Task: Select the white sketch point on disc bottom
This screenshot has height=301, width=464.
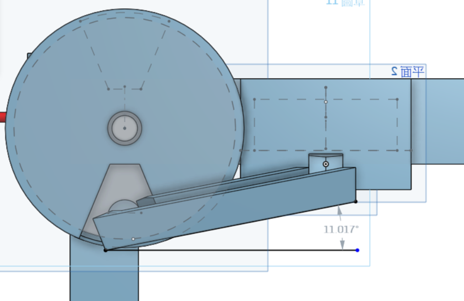Action: 133,239
